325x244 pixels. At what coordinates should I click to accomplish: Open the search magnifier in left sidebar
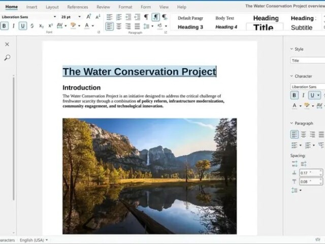coord(7,57)
